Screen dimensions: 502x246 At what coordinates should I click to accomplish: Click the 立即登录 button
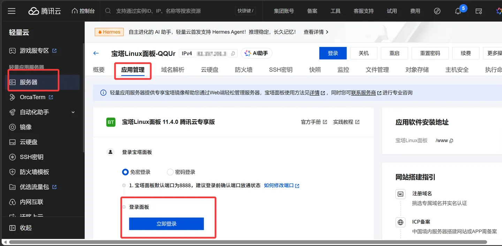[166, 224]
